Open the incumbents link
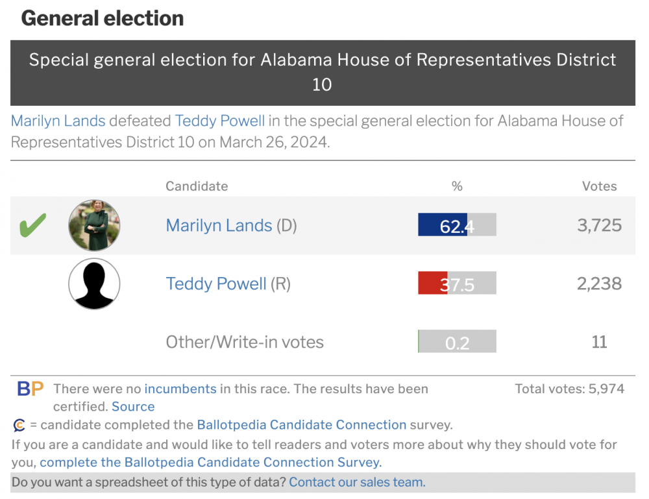Viewport: 649px width, 499px height. [180, 389]
